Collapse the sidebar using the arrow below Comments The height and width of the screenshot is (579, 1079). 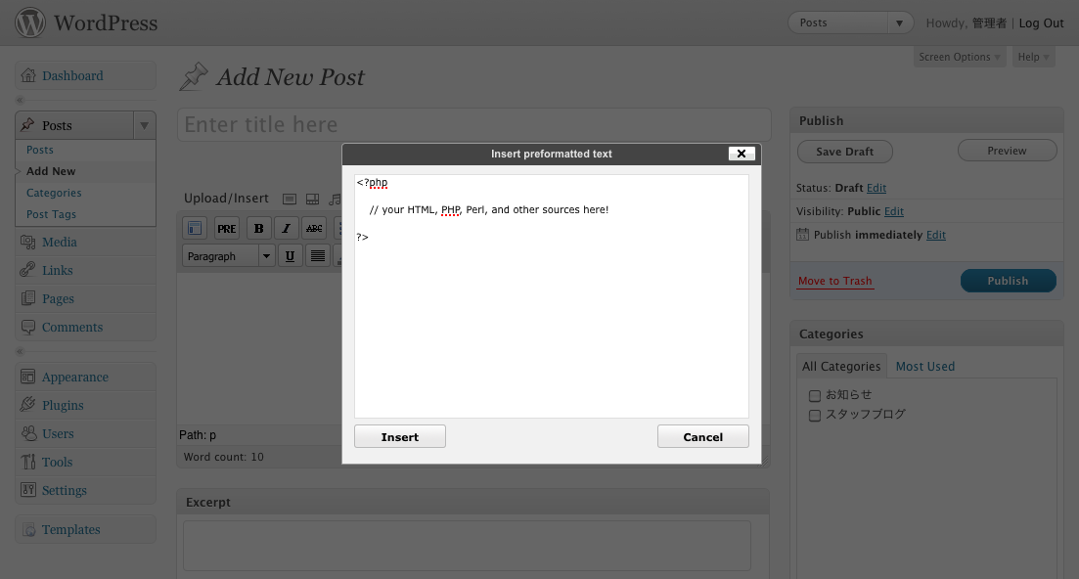pos(20,351)
